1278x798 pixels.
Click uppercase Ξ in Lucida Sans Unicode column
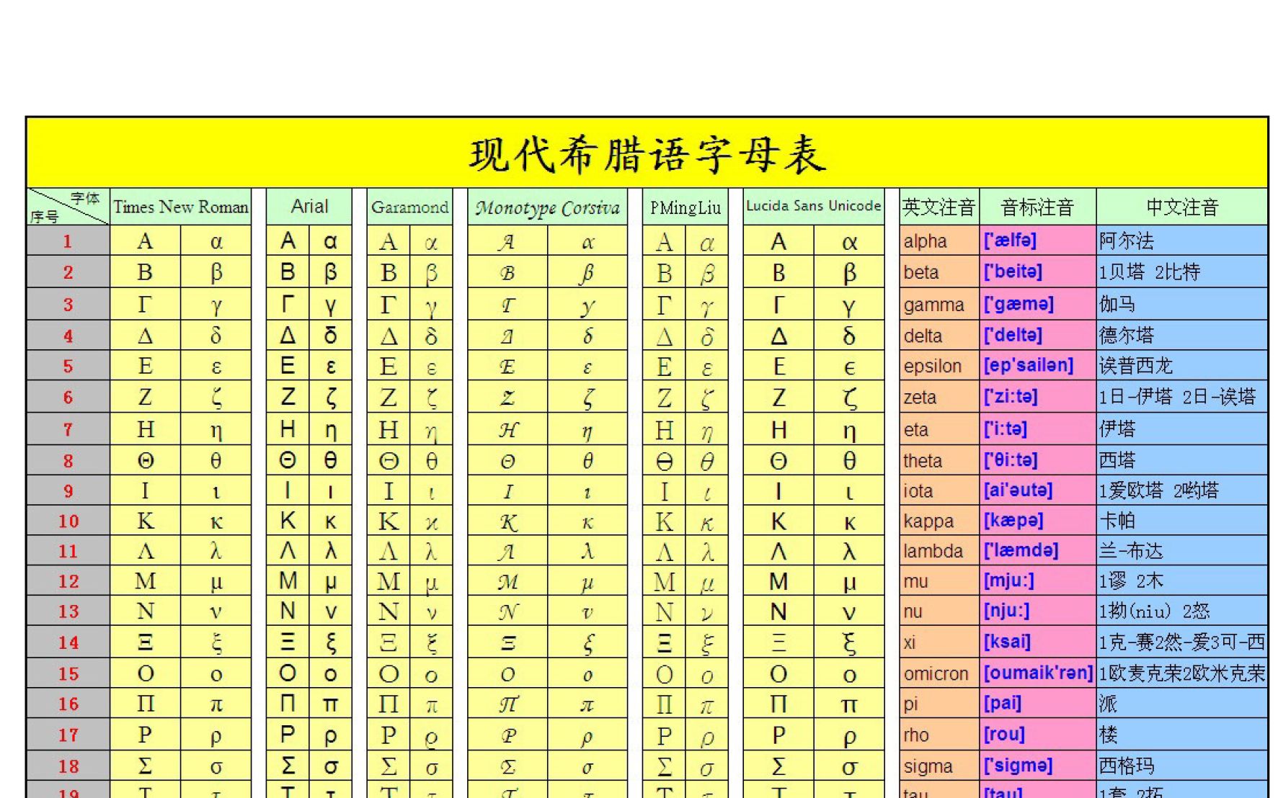click(x=778, y=642)
